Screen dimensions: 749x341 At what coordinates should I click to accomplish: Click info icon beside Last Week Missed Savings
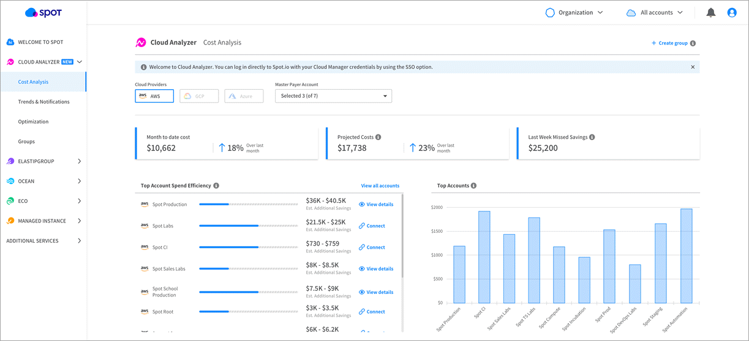[592, 137]
